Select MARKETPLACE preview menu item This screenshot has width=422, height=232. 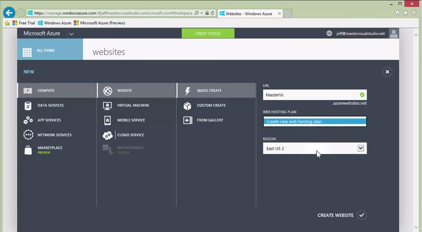pyautogui.click(x=57, y=150)
